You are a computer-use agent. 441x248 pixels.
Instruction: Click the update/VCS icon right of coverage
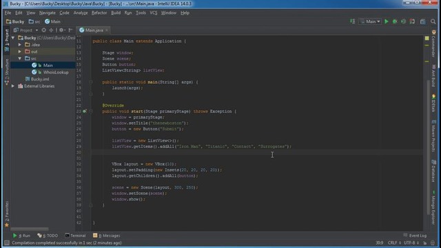pos(412,21)
